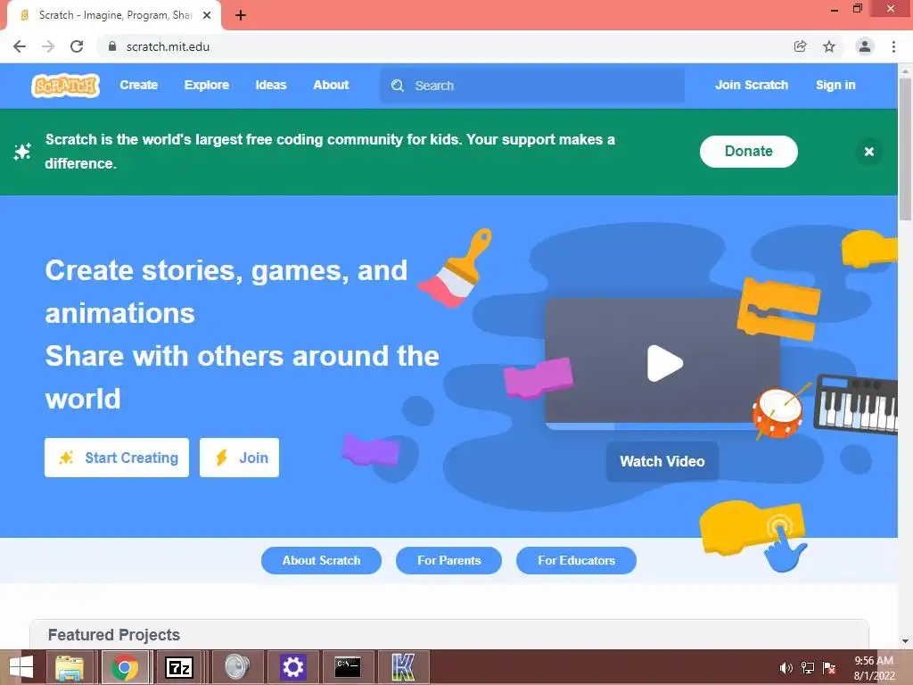Click the magnifier icon in search box
The height and width of the screenshot is (685, 913).
tap(397, 86)
